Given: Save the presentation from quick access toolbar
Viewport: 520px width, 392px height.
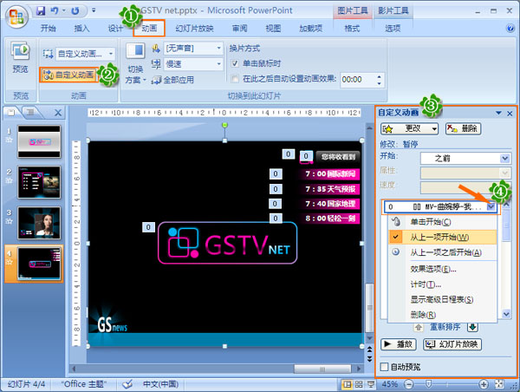Looking at the screenshot, I should click(x=41, y=11).
